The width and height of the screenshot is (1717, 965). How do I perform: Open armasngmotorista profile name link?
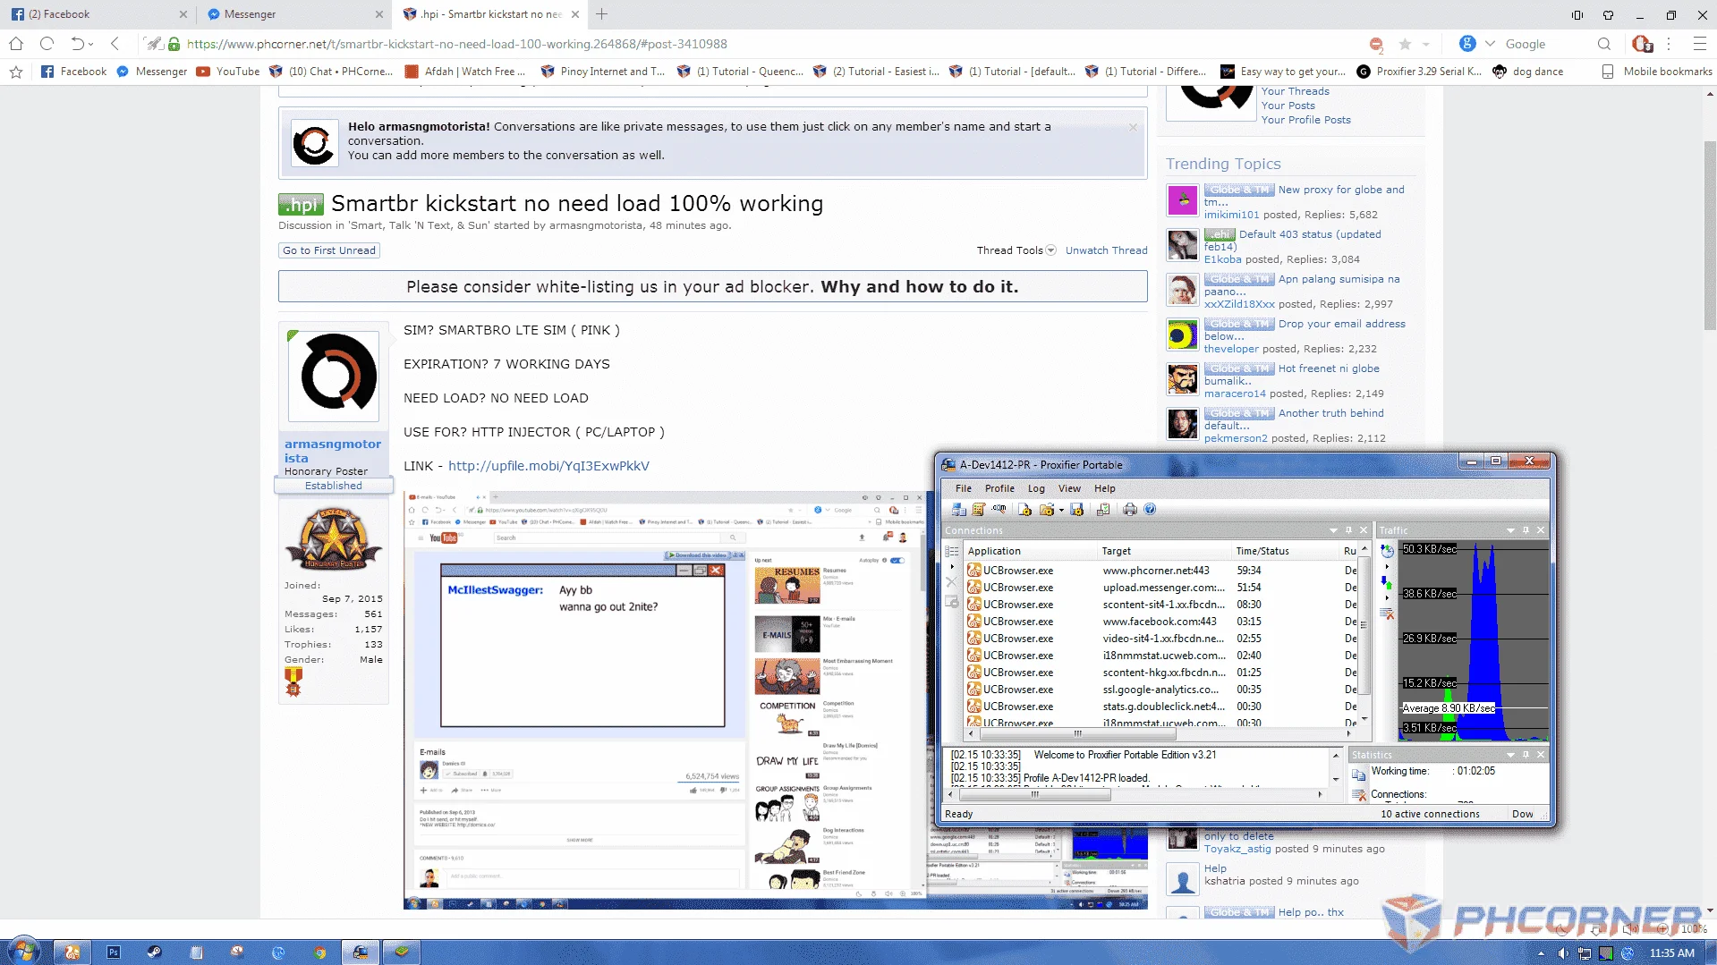pyautogui.click(x=332, y=451)
